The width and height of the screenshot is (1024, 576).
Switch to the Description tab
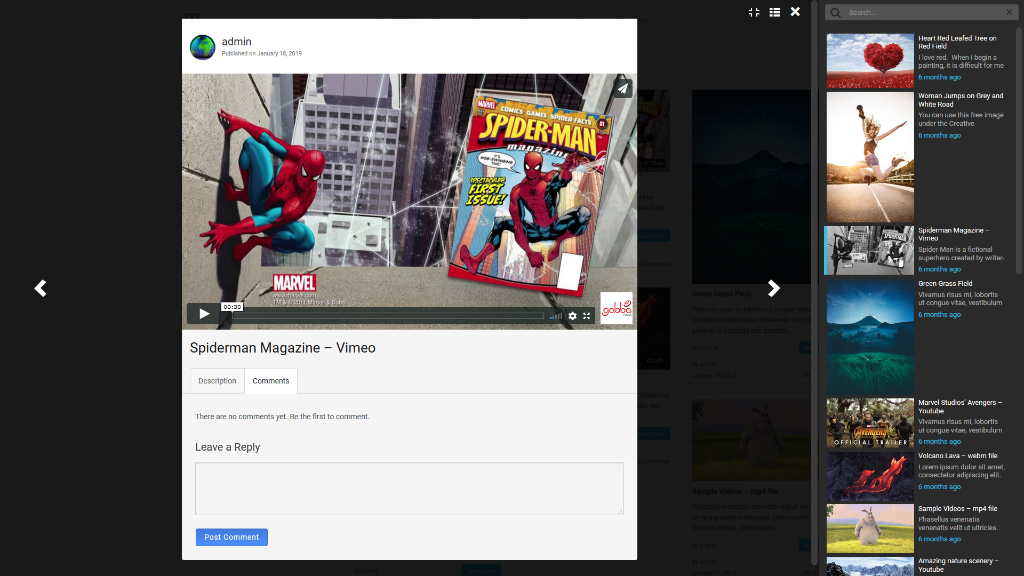tap(217, 381)
